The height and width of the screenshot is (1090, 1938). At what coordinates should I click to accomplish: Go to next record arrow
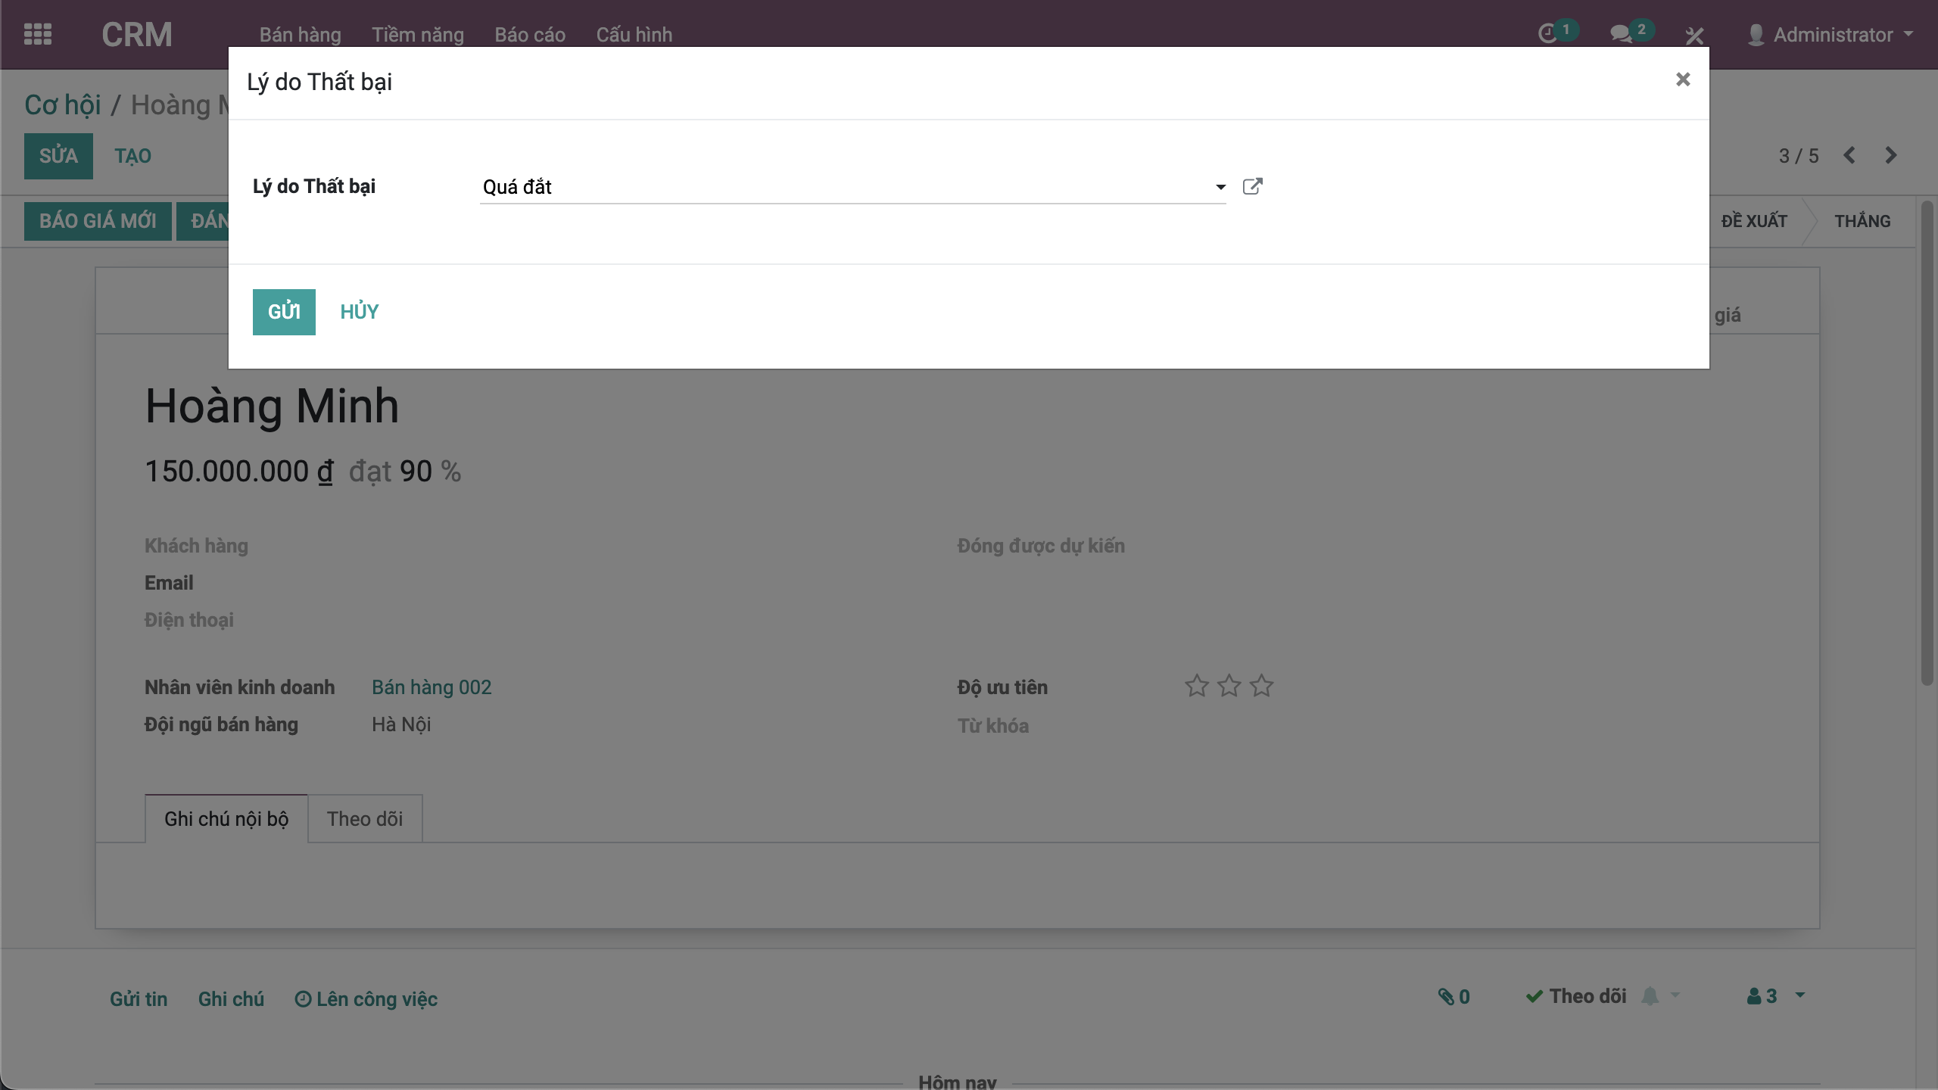point(1891,155)
